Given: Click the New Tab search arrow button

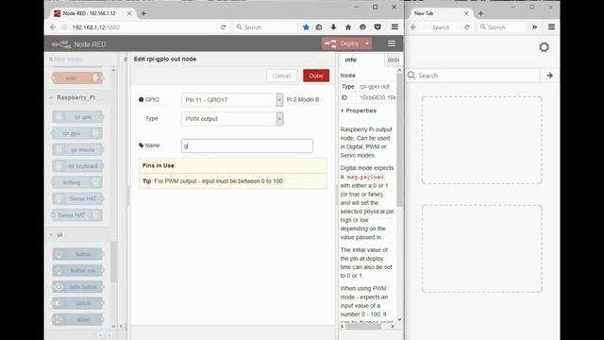Looking at the screenshot, I should click(x=549, y=76).
